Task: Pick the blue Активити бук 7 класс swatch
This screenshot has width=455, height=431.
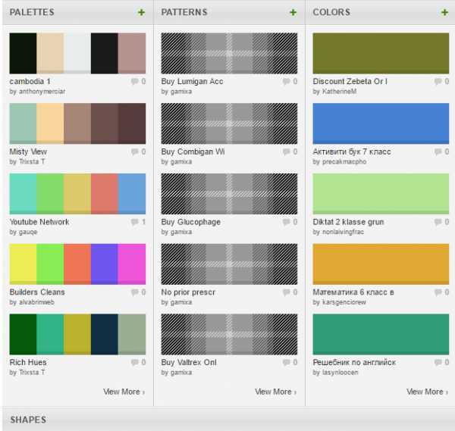Action: [381, 123]
